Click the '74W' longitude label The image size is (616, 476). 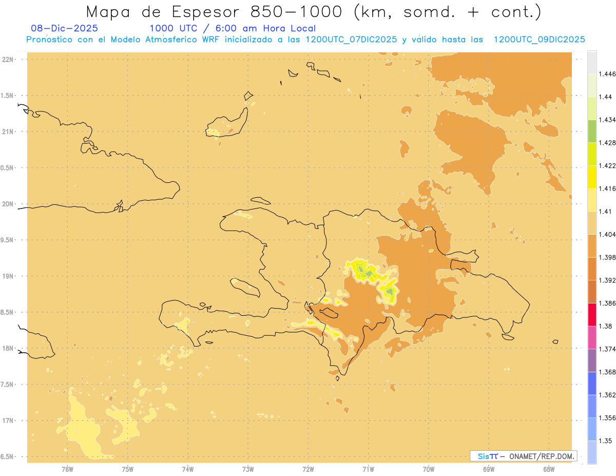188,469
